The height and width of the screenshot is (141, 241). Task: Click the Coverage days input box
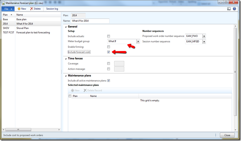point(119,64)
